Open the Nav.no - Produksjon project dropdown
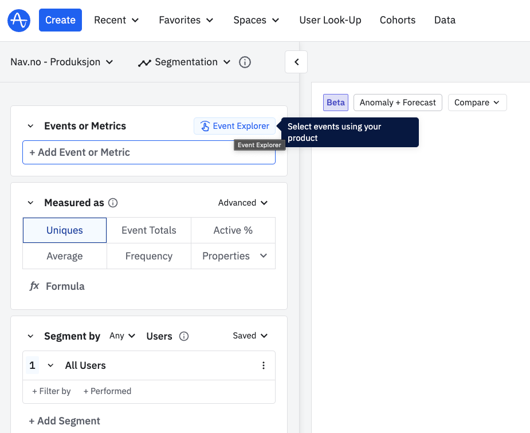Viewport: 530px width, 433px height. coord(62,62)
